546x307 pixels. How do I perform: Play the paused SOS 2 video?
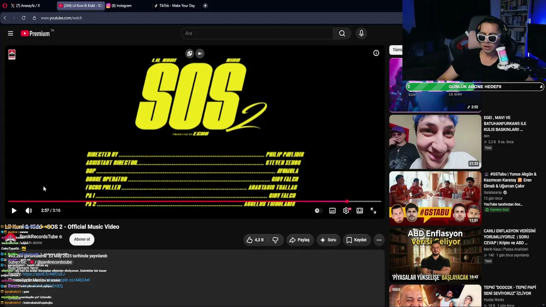point(14,211)
